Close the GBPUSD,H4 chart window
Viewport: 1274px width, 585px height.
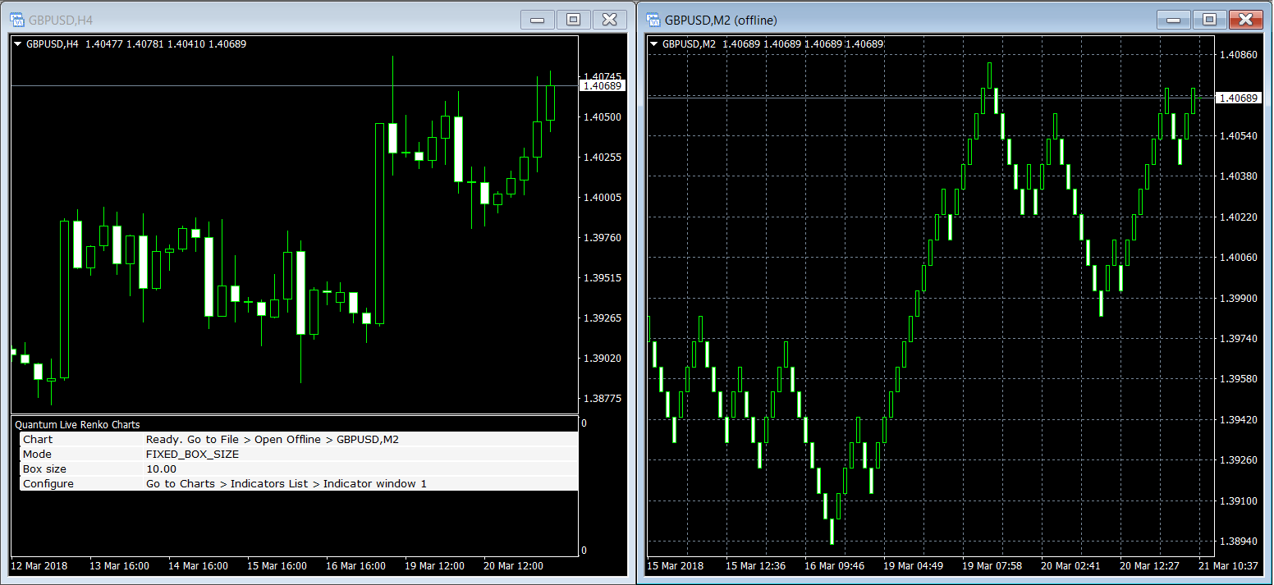coord(610,20)
